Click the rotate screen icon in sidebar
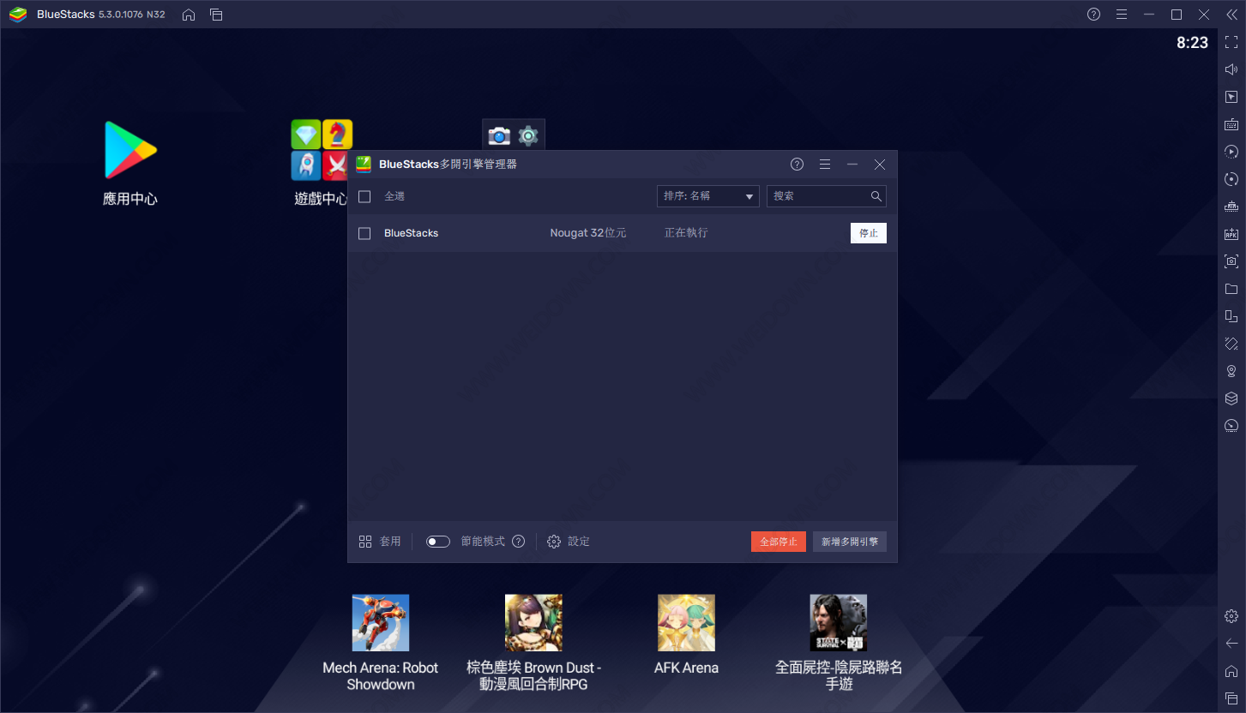Image resolution: width=1246 pixels, height=713 pixels. (x=1231, y=316)
